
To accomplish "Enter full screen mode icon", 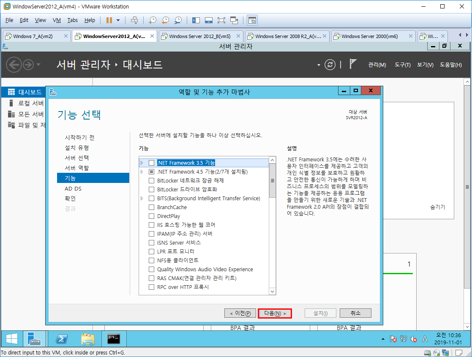I will pyautogui.click(x=221, y=20).
